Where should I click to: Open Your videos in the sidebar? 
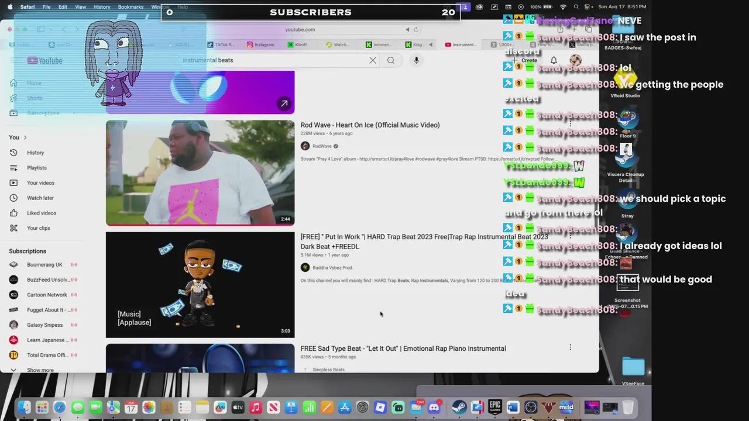coord(40,183)
